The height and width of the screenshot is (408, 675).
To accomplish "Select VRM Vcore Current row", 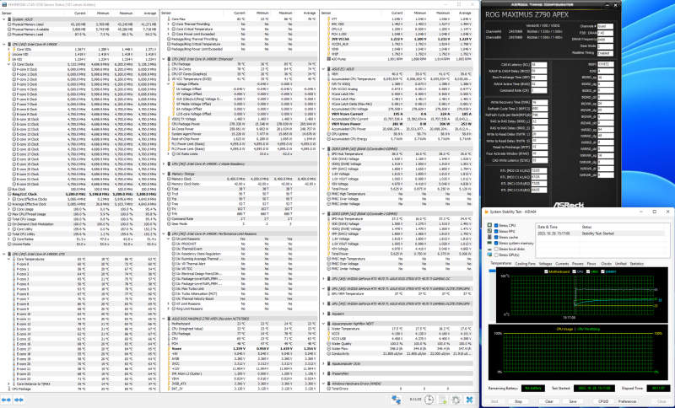I will 399,114.
